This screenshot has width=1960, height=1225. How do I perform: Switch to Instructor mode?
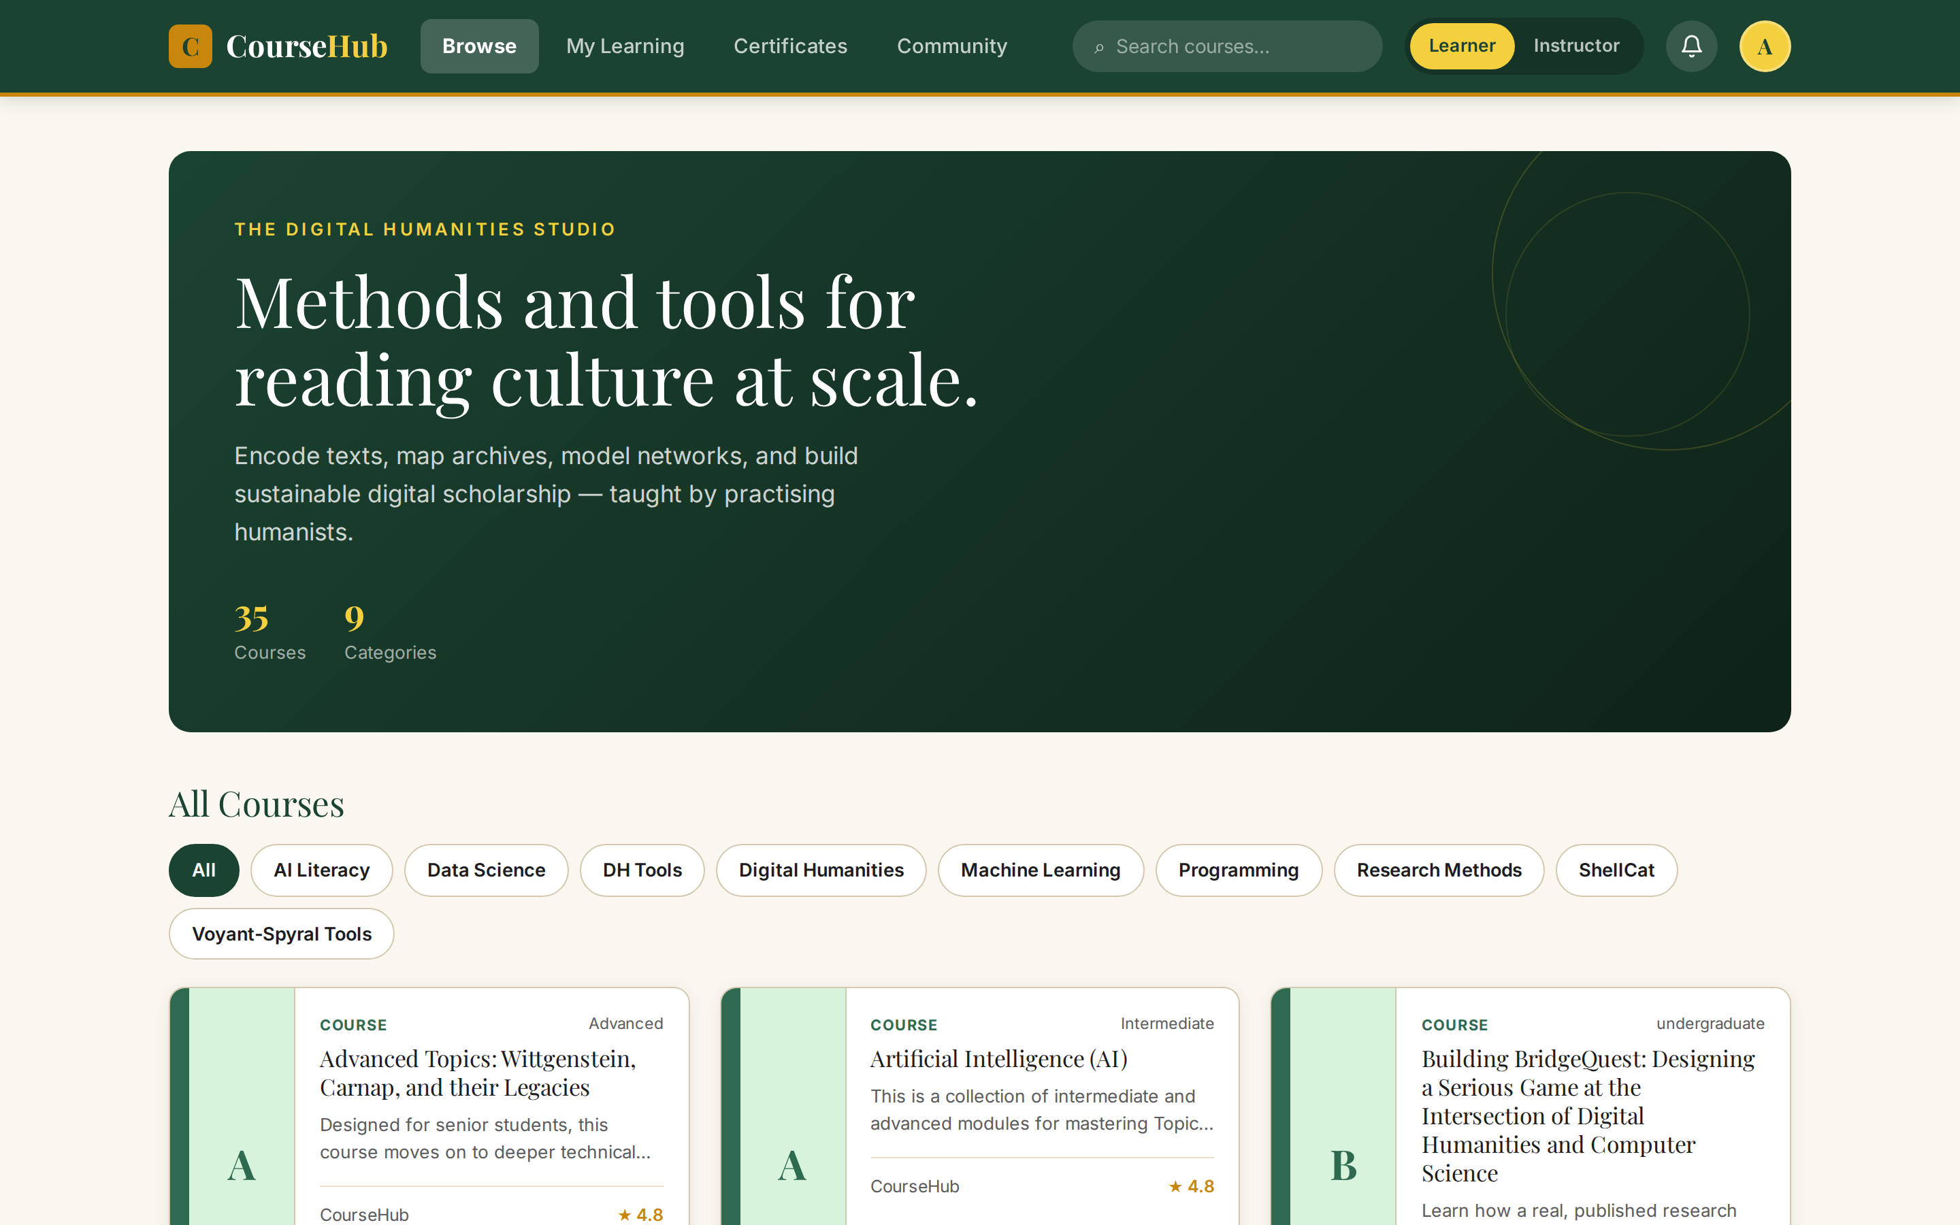[x=1576, y=46]
